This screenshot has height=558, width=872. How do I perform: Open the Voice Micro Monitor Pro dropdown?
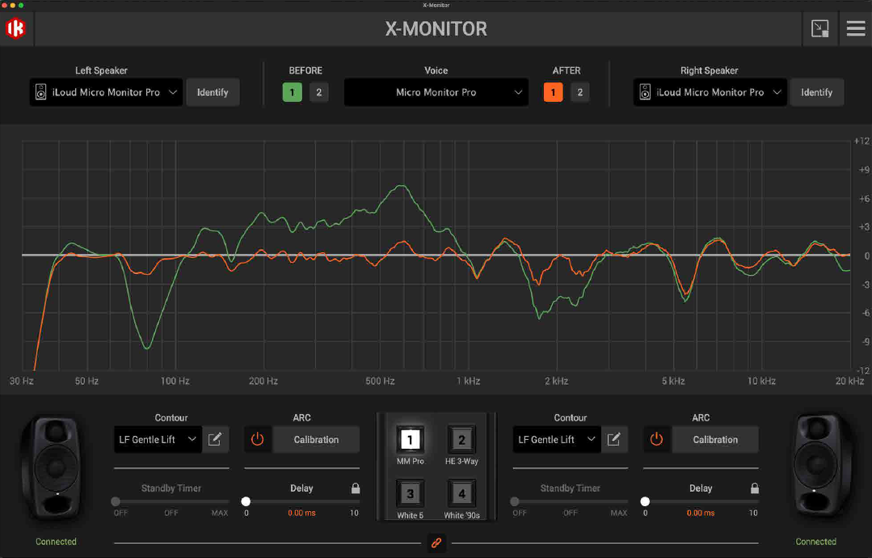pyautogui.click(x=436, y=92)
